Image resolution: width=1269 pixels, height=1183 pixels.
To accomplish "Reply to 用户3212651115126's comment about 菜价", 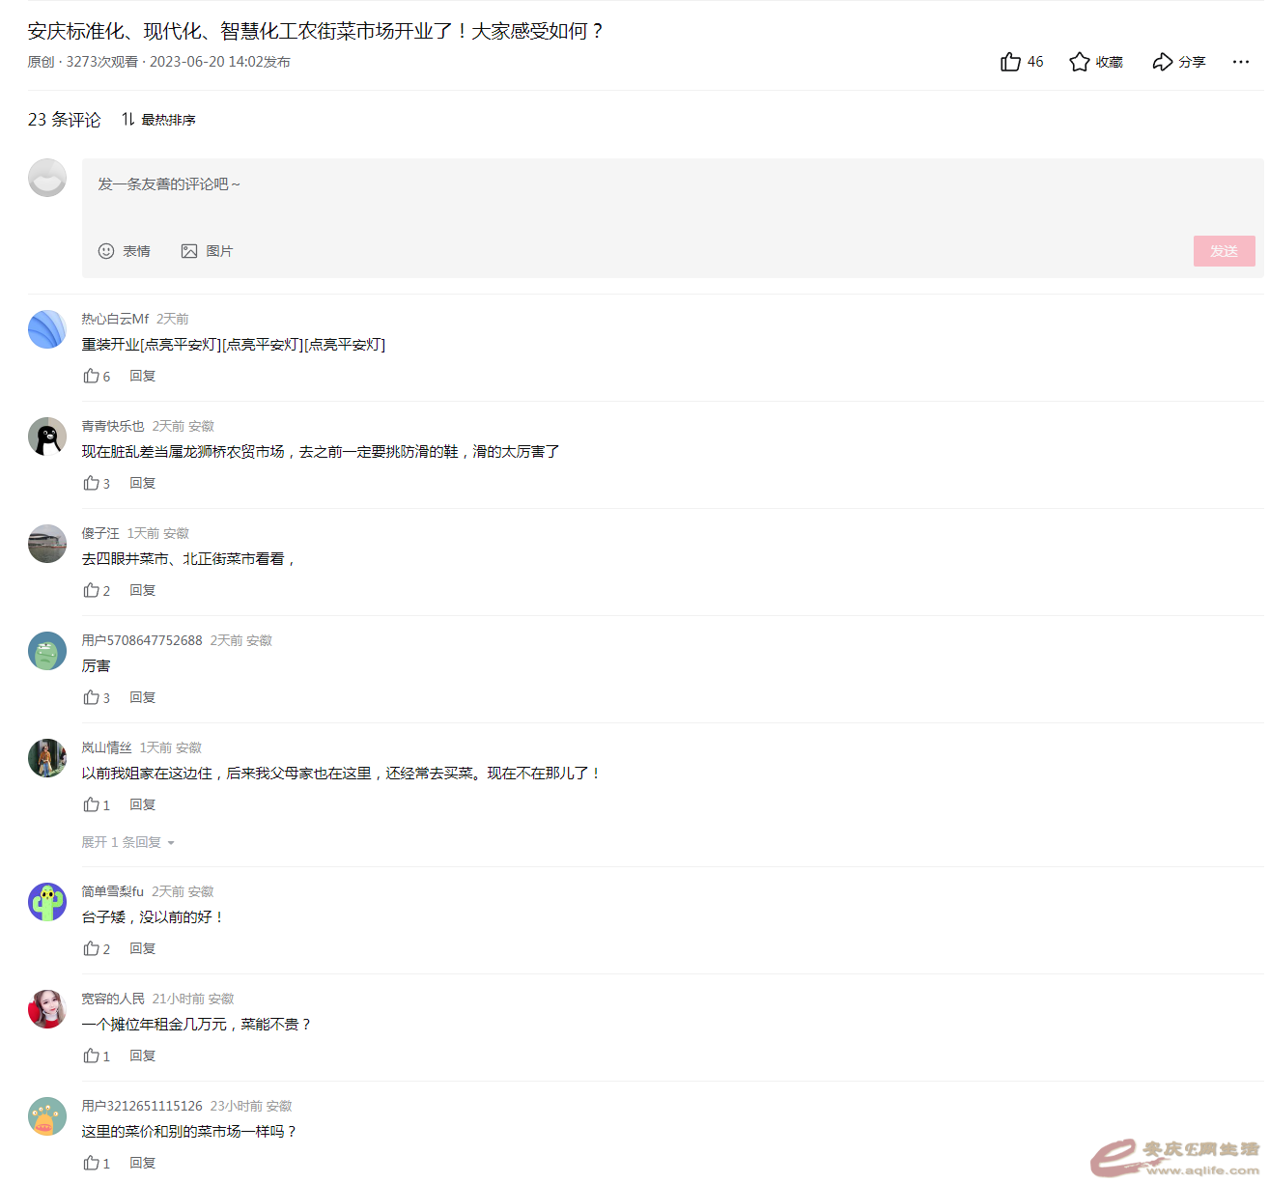I will pos(143,1163).
